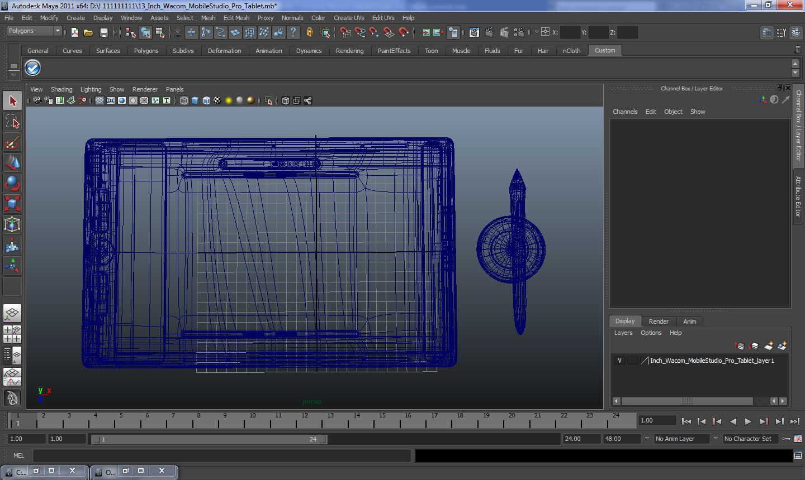Toggle display type box of Tablet layer1
Screen dimensions: 805x480
coord(632,361)
